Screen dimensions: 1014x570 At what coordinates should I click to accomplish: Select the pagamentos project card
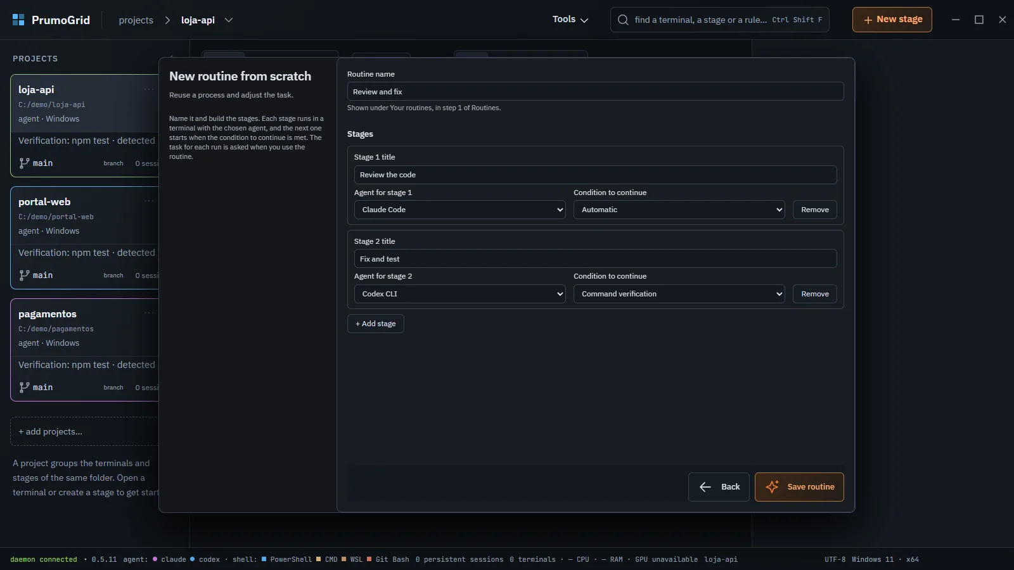click(84, 350)
